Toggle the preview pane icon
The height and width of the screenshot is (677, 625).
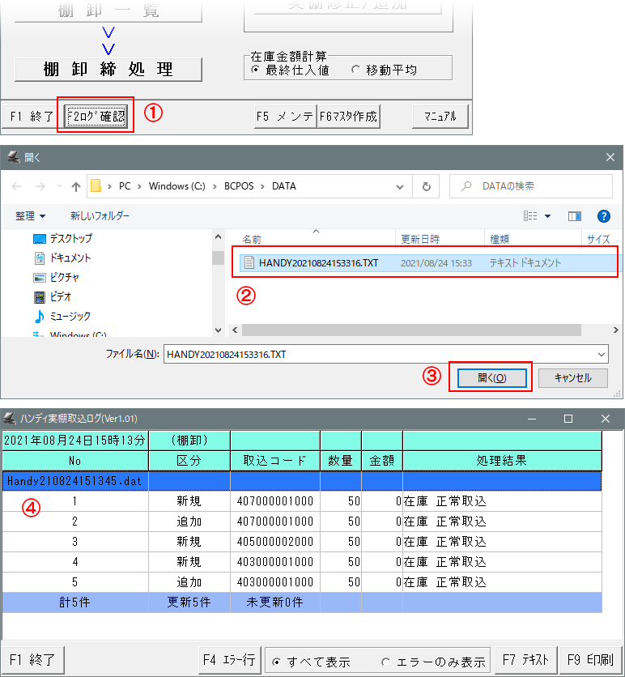pos(575,216)
